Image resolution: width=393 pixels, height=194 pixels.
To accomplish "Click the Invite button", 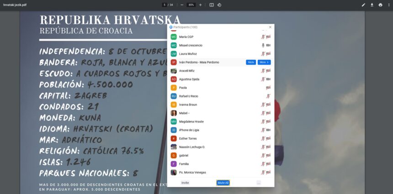I will coord(185,183).
